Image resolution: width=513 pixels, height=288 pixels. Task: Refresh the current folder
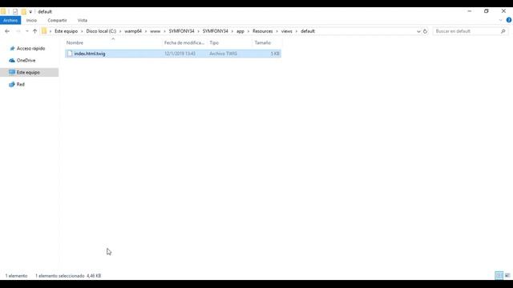425,31
